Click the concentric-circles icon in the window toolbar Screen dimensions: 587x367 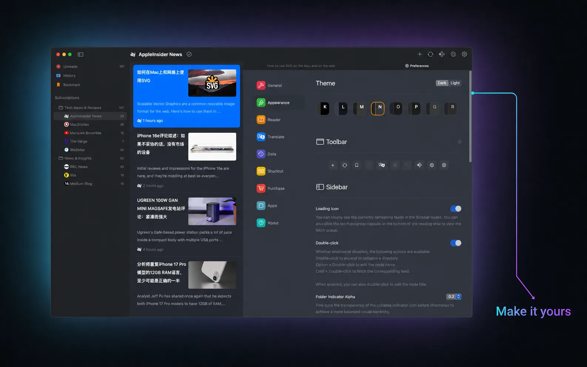coord(453,54)
